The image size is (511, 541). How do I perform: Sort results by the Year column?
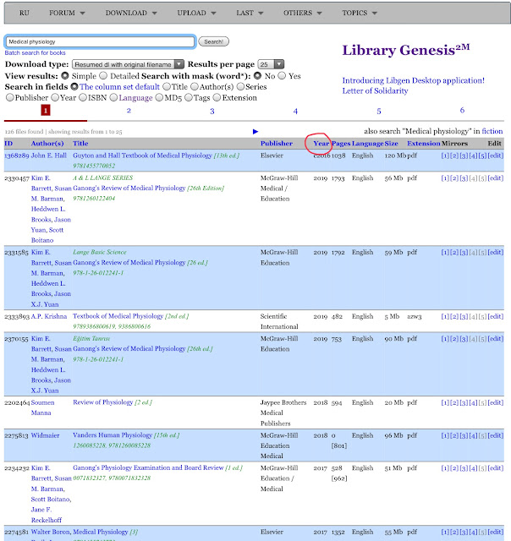point(321,143)
